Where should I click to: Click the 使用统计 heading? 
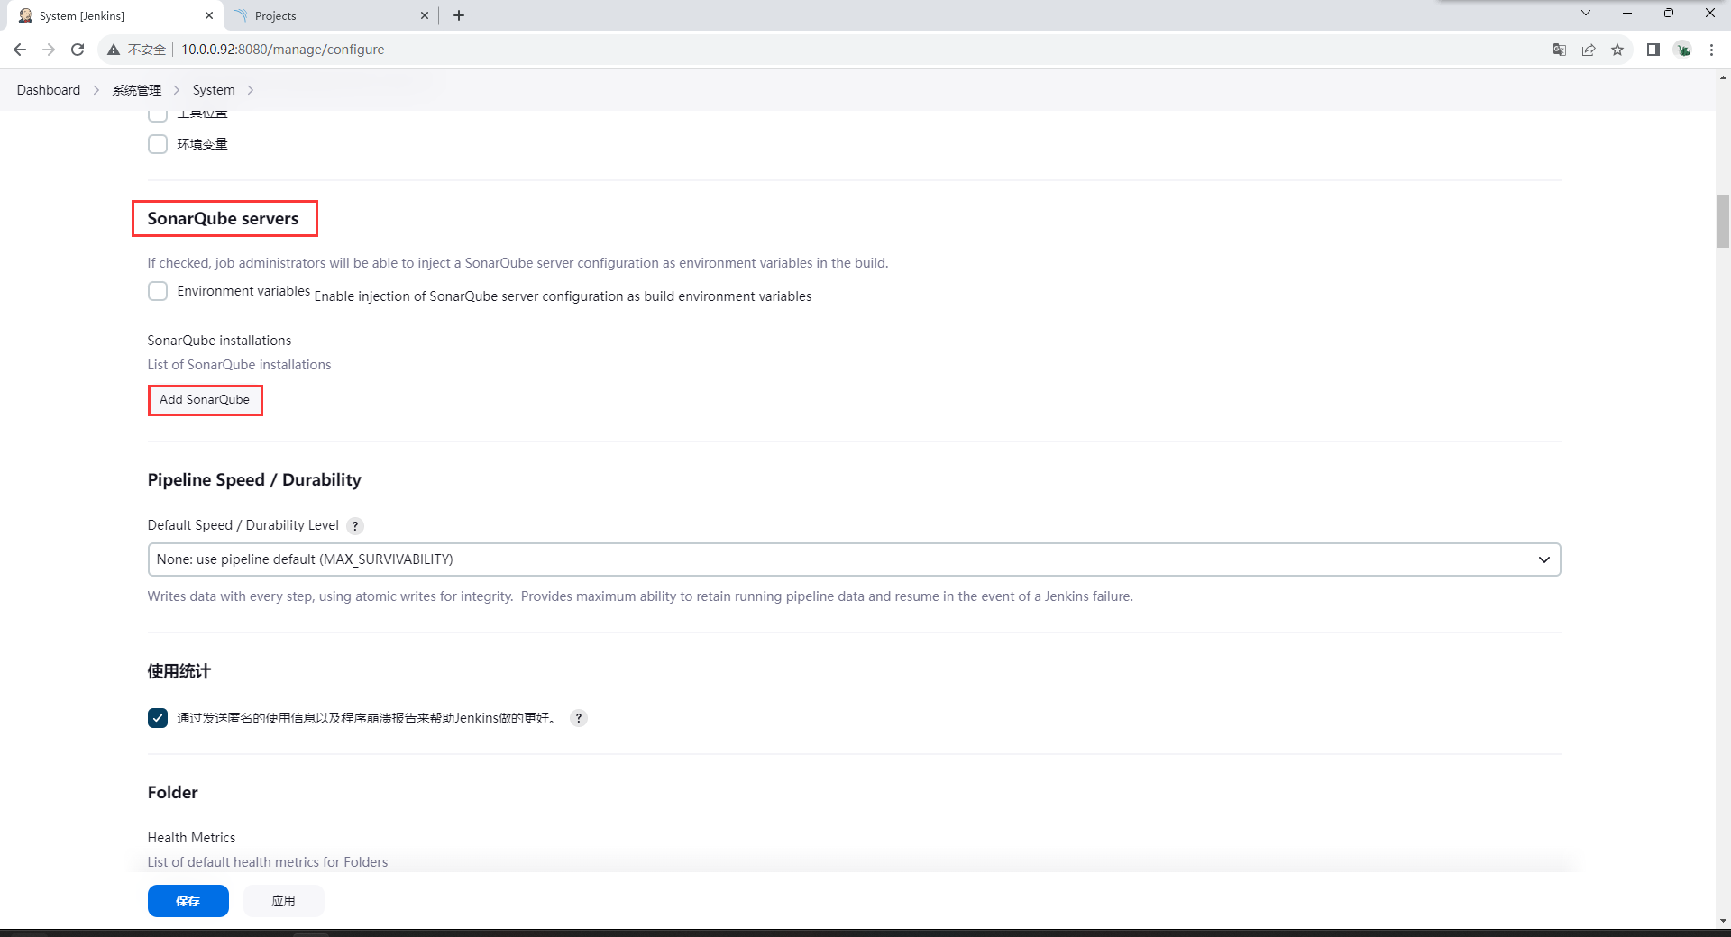pyautogui.click(x=179, y=671)
